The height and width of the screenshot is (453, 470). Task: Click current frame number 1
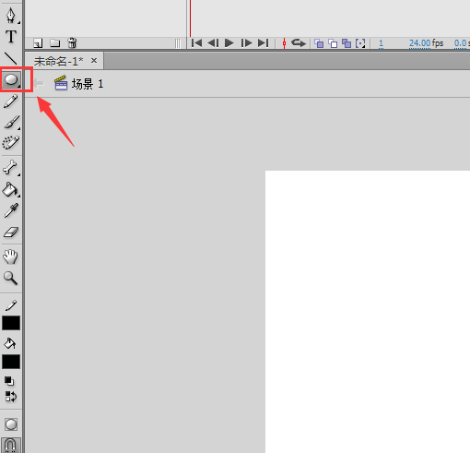tap(381, 43)
